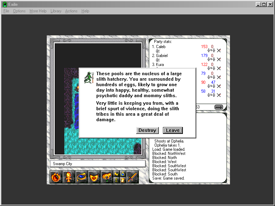275x206 pixels.
Task: Click the 'Load: Game loaded.' log line
Action: [169, 149]
